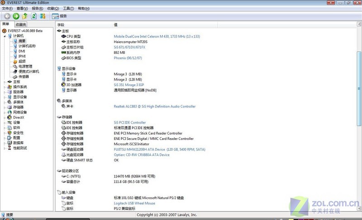Click the 配置 tree icon
This screenshot has width=362, height=220.
pyautogui.click(x=10, y=138)
